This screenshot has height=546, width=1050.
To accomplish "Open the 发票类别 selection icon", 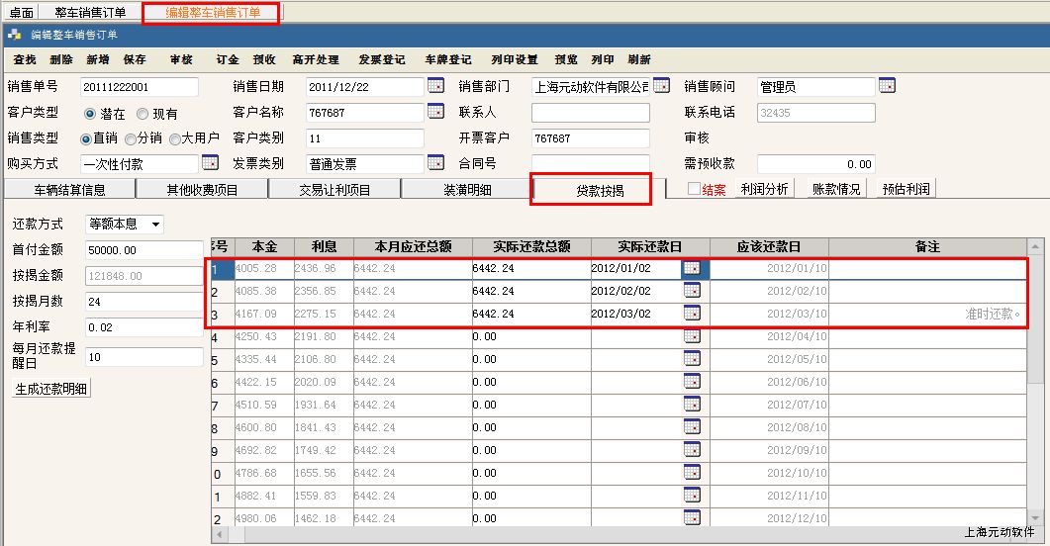I will tap(435, 162).
